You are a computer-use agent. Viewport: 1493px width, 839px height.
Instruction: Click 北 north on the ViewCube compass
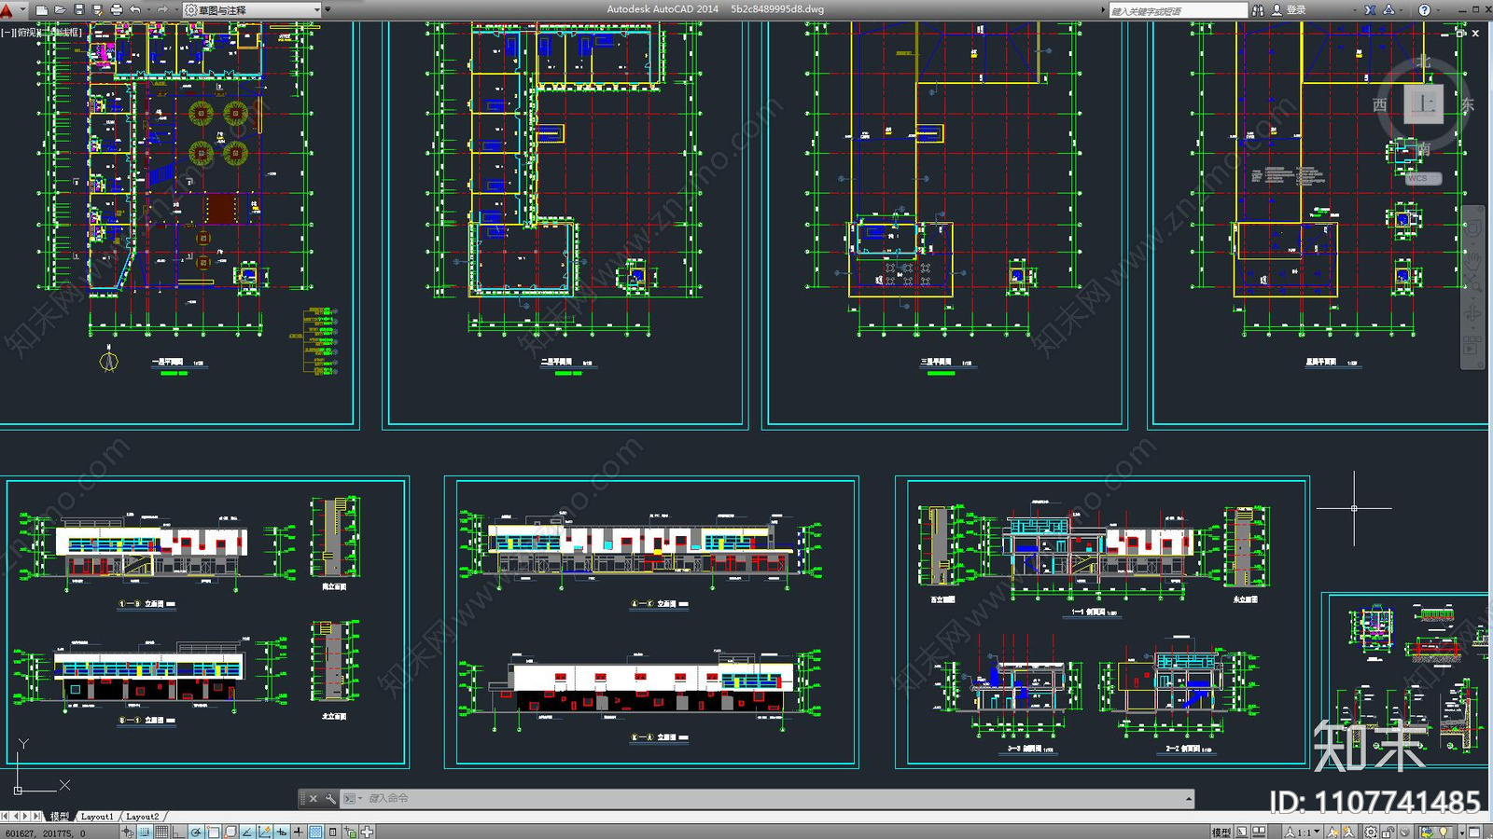pyautogui.click(x=1423, y=62)
